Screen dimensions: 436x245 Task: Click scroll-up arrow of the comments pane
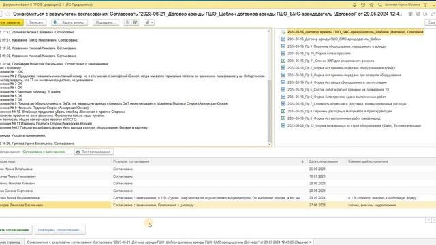pyautogui.click(x=269, y=31)
